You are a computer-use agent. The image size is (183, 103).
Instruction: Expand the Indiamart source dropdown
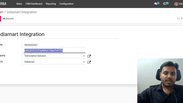coord(84,62)
